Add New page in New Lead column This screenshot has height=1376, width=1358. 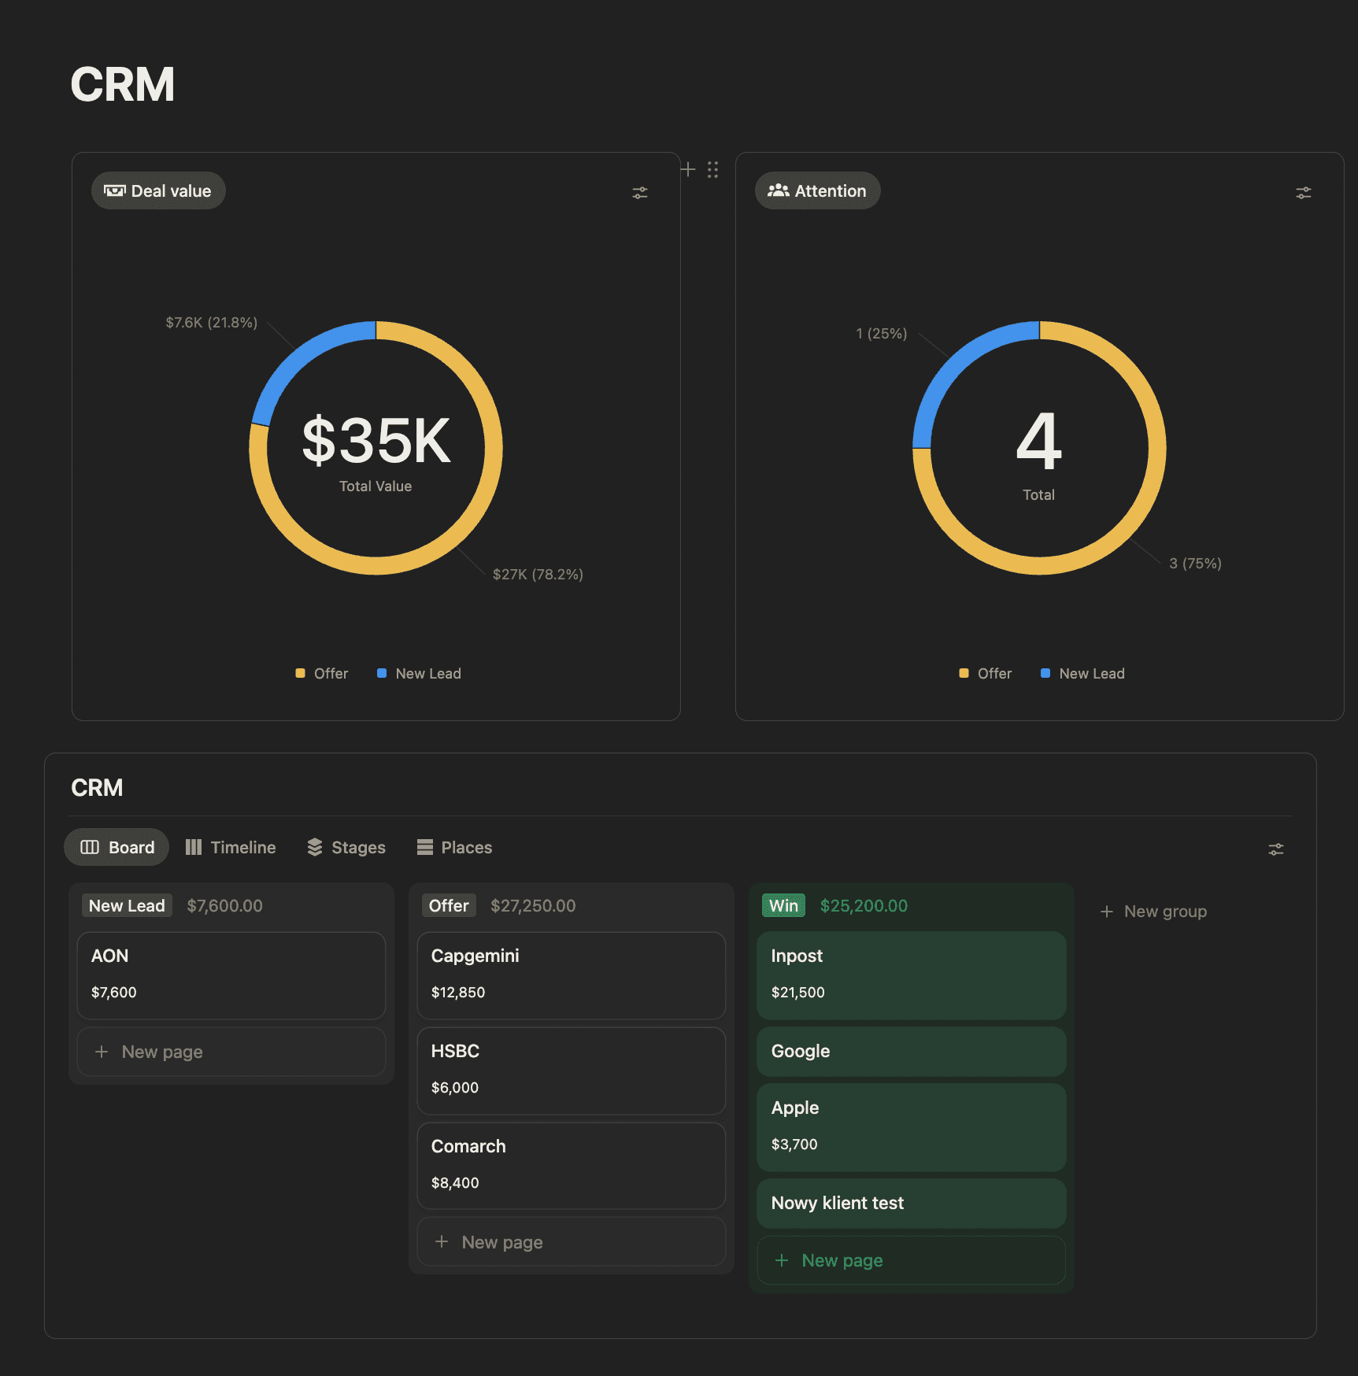pyautogui.click(x=231, y=1052)
